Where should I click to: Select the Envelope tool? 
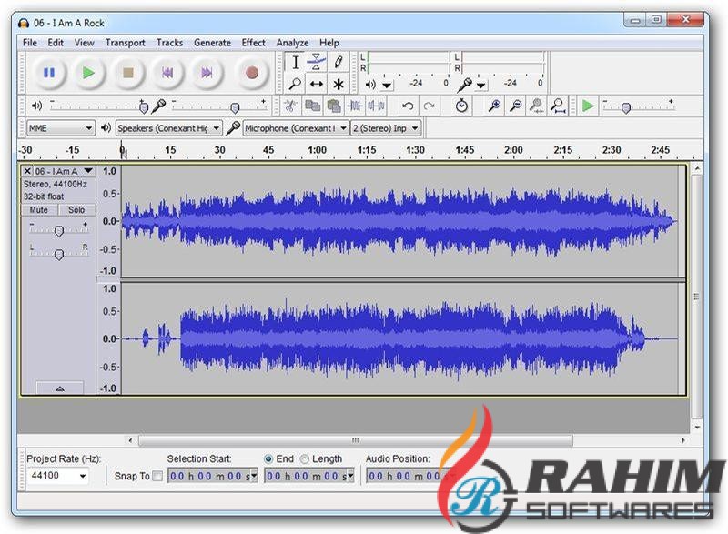click(316, 62)
